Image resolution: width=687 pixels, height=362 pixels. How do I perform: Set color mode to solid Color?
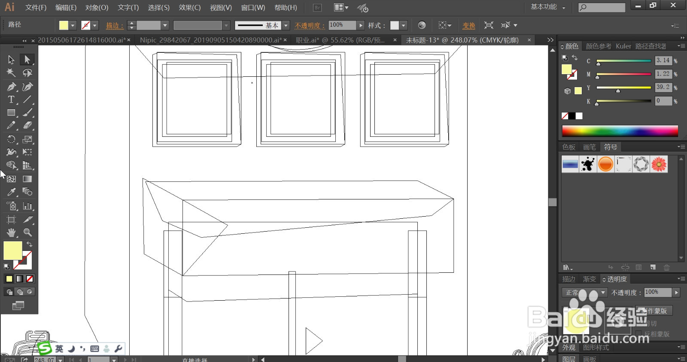tap(9, 279)
